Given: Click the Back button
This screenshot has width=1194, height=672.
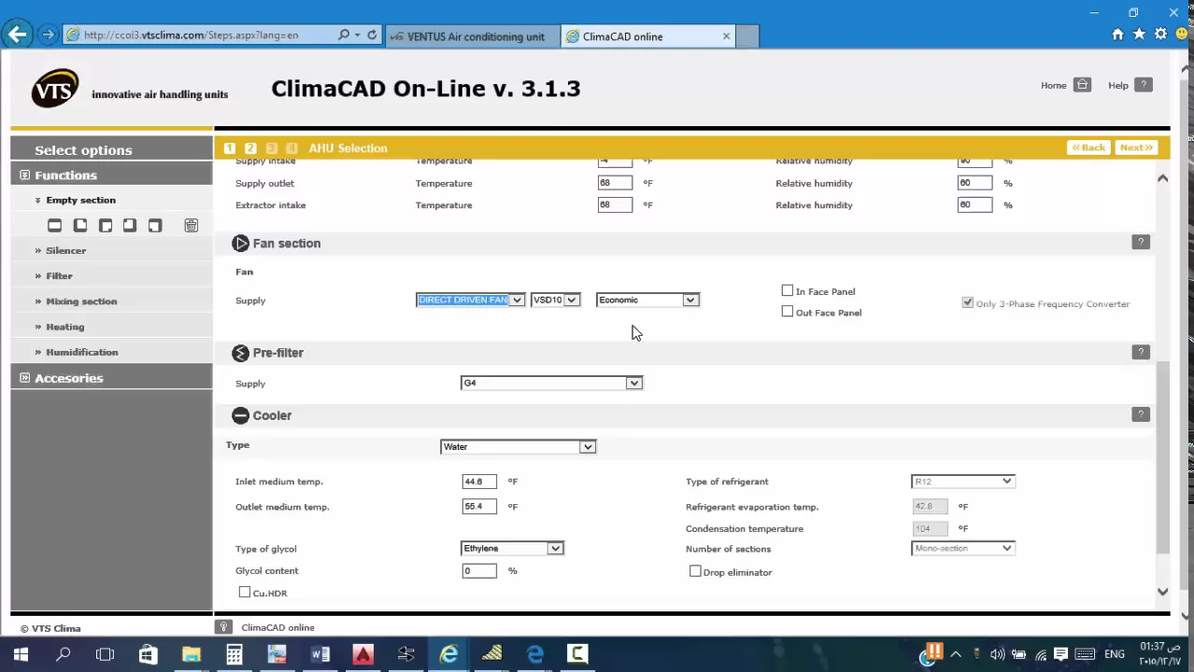Looking at the screenshot, I should (x=1088, y=147).
